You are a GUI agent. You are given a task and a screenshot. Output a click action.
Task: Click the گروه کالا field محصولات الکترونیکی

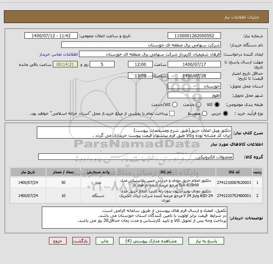[136, 157]
